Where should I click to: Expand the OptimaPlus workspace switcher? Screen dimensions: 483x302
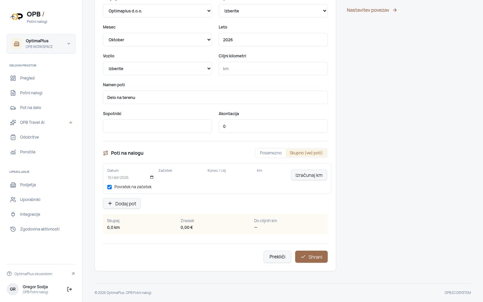pos(41,44)
